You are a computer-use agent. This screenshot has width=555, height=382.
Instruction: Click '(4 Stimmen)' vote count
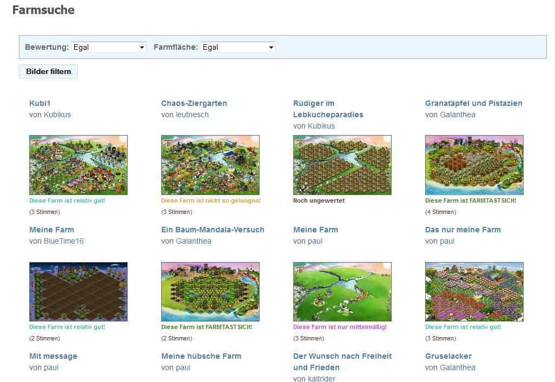[440, 212]
